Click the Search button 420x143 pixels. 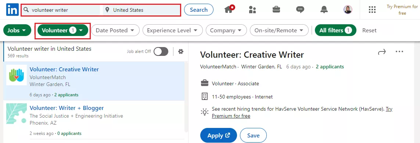click(x=199, y=10)
